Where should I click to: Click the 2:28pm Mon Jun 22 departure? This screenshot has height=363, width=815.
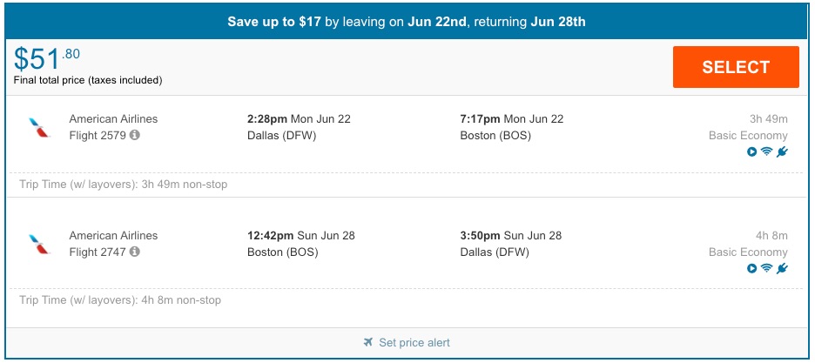(299, 118)
